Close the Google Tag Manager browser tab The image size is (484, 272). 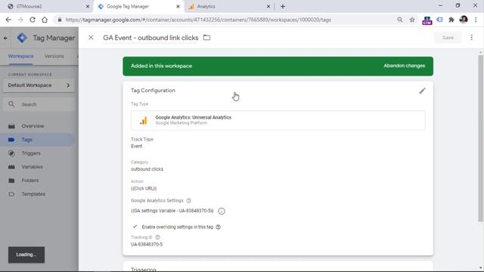(x=178, y=7)
